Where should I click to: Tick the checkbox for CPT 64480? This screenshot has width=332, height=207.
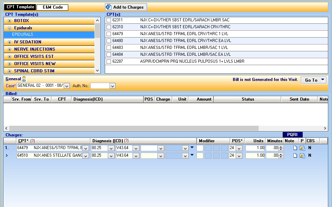(109, 41)
